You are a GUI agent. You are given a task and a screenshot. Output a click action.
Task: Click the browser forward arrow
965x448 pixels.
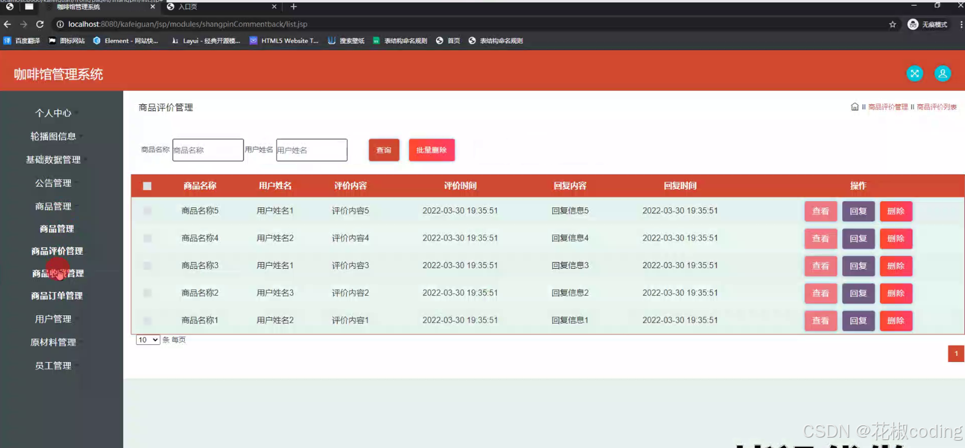(x=23, y=24)
